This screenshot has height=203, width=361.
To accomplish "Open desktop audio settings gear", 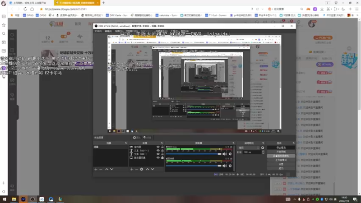I will pos(230,166).
